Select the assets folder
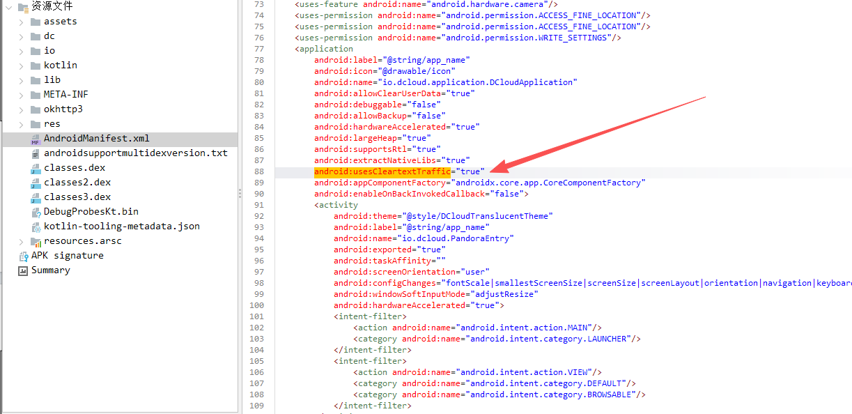The image size is (852, 414). tap(61, 22)
